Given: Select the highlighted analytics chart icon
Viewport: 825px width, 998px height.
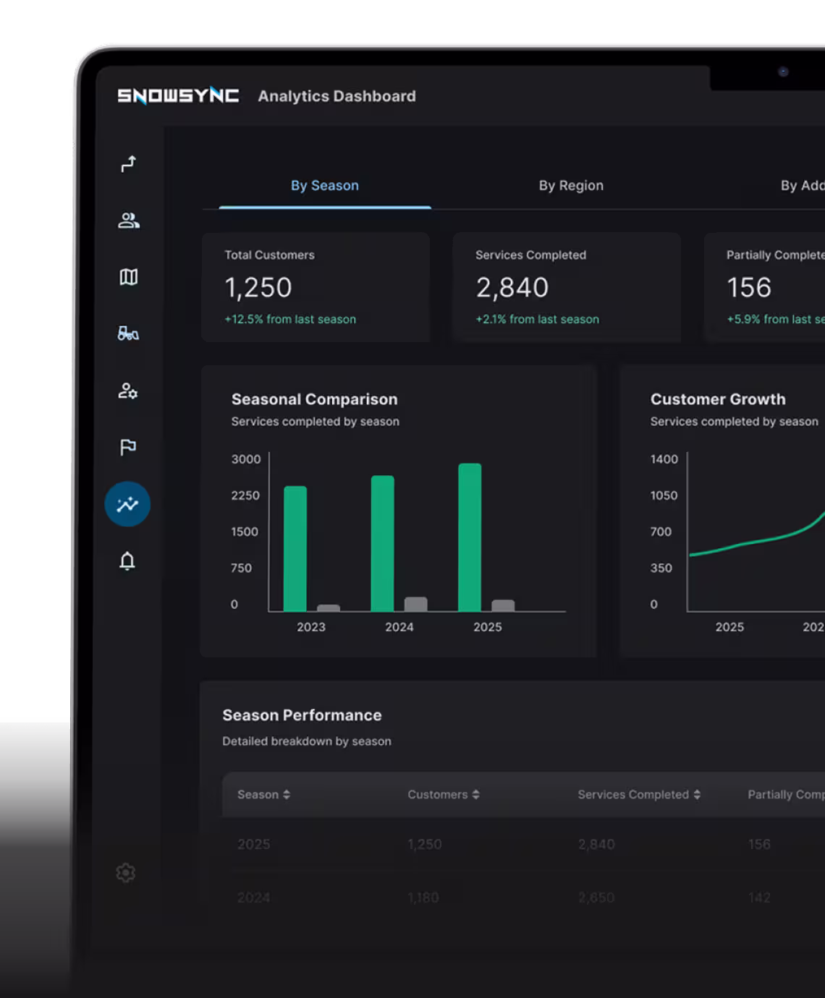Looking at the screenshot, I should click(127, 504).
